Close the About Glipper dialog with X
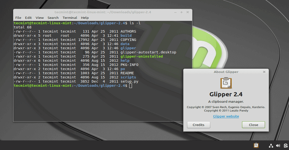The height and width of the screenshot is (150, 289). tap(264, 72)
